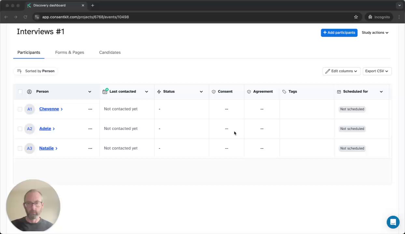Open the Export CSV dropdown
Screen dimensions: 405x234
(x=377, y=71)
